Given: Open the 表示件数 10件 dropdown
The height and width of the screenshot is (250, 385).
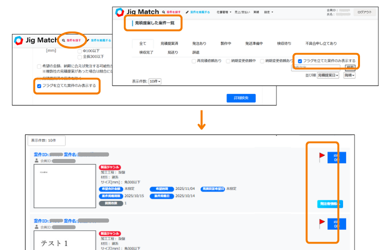Looking at the screenshot, I should point(155,81).
